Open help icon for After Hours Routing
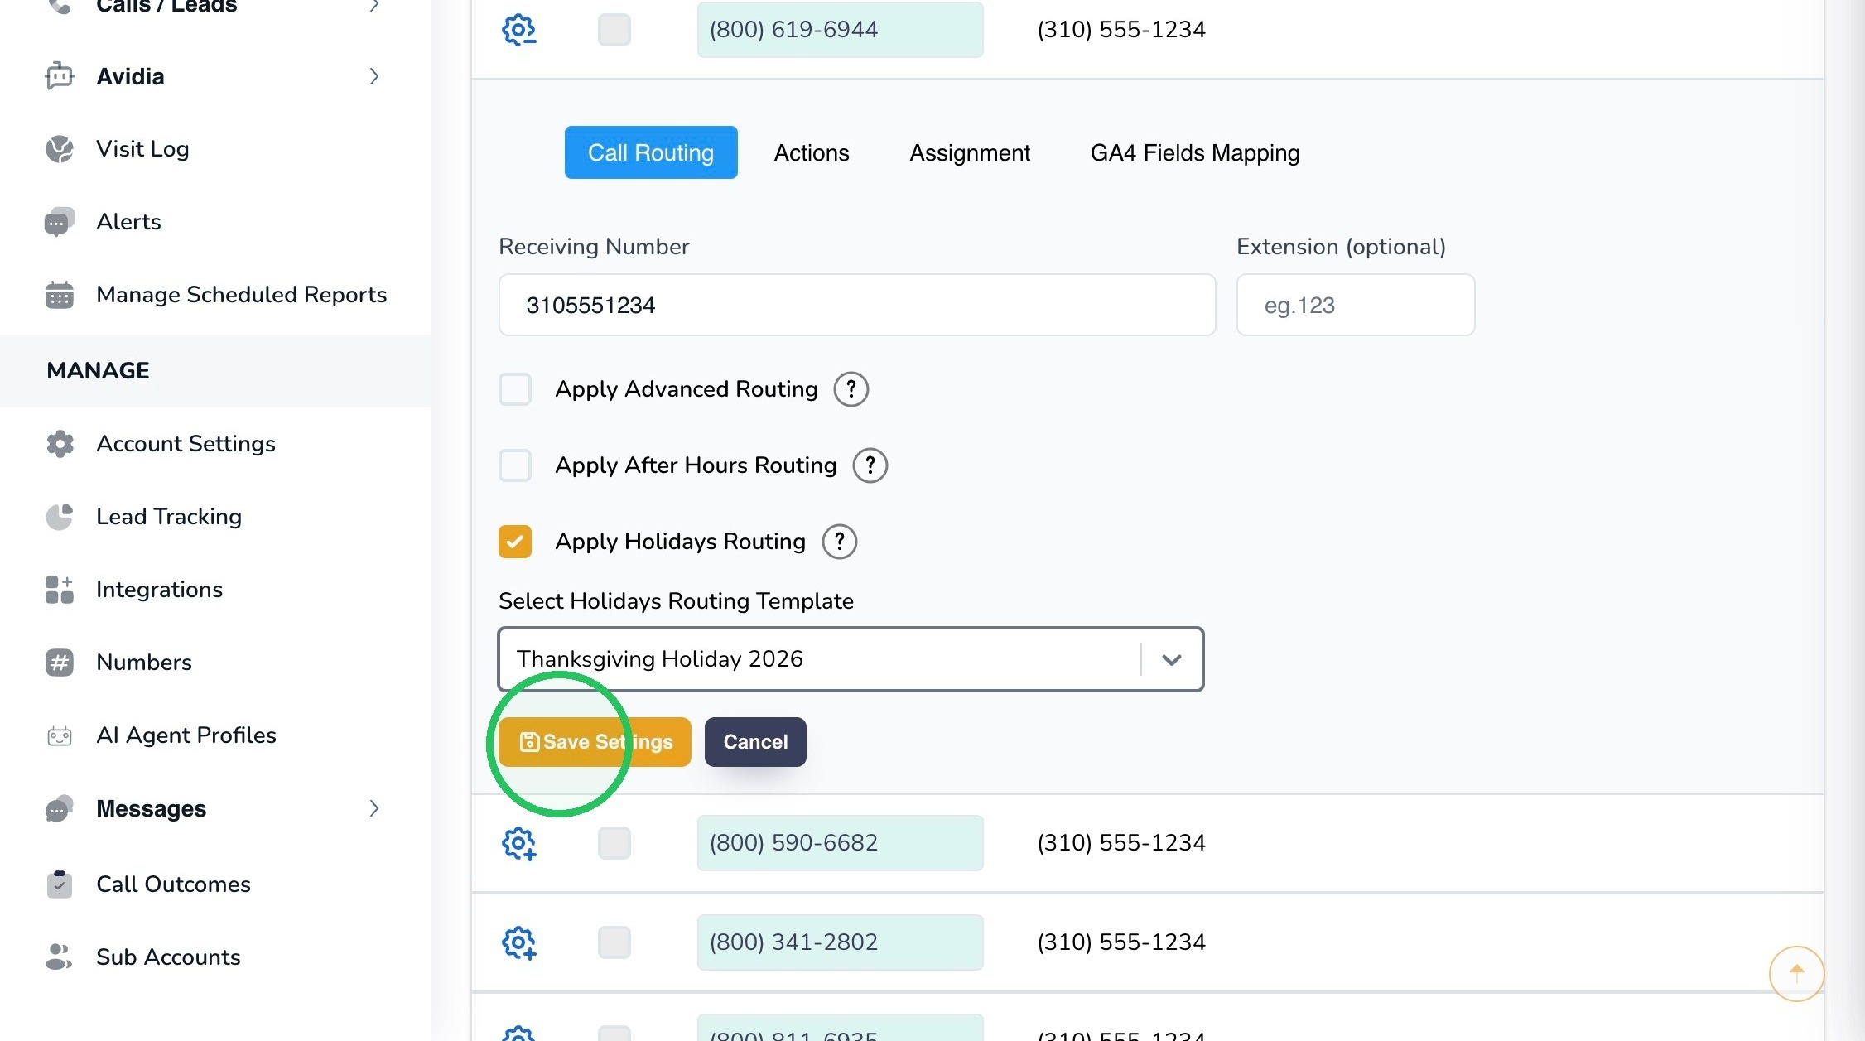This screenshot has height=1041, width=1865. (870, 465)
